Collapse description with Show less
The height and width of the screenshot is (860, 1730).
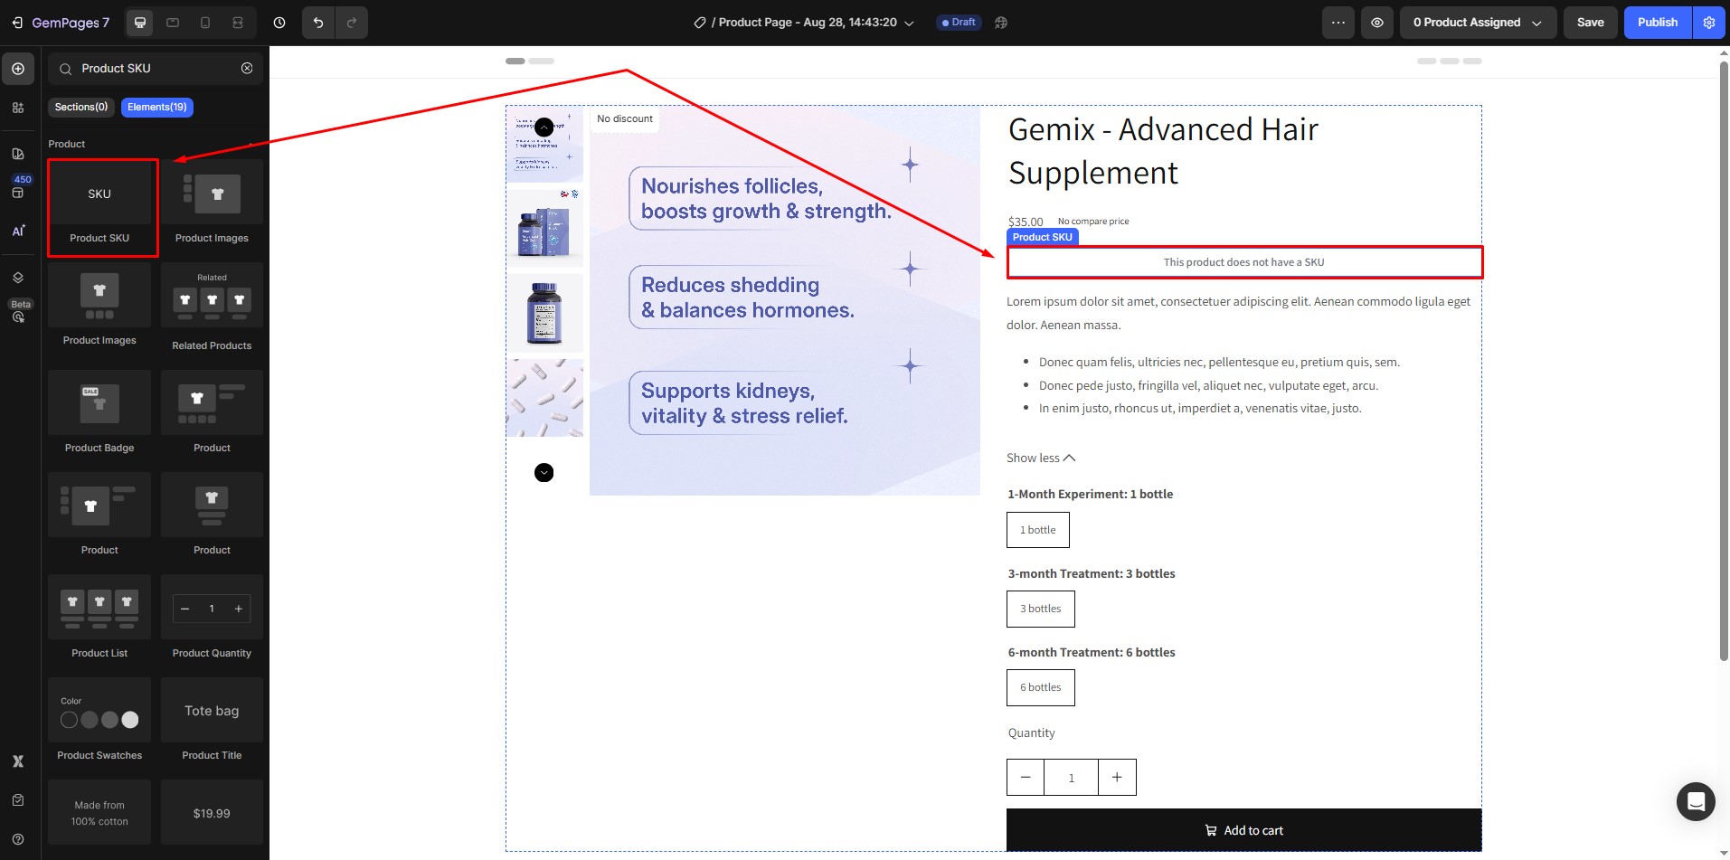coord(1041,458)
